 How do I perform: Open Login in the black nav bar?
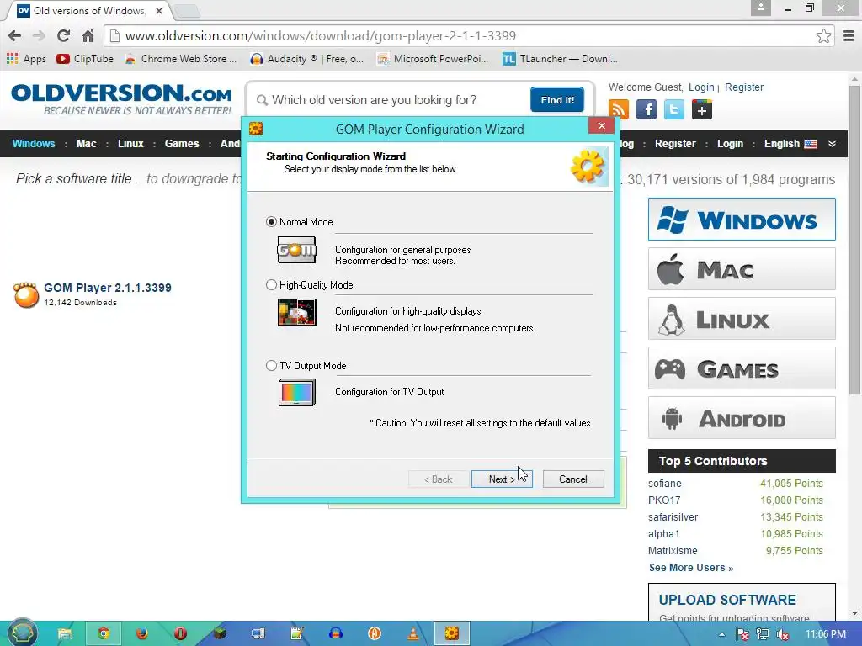tap(730, 143)
